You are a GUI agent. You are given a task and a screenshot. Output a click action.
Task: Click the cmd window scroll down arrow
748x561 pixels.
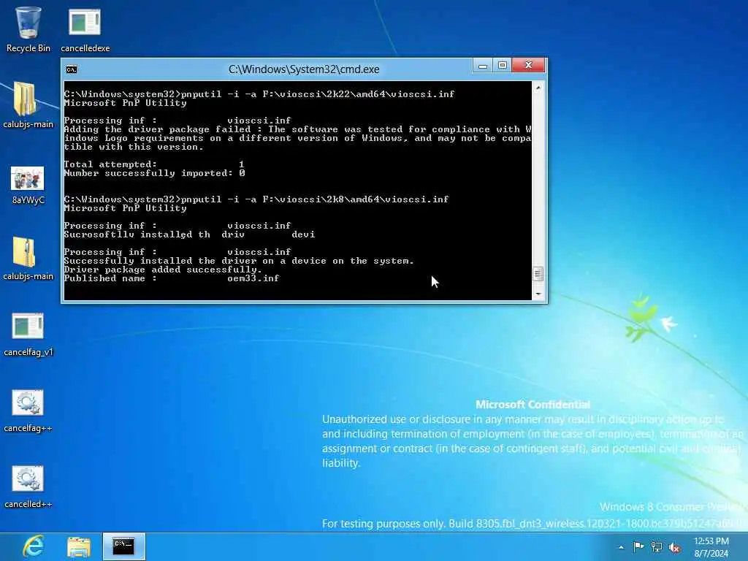(x=538, y=294)
